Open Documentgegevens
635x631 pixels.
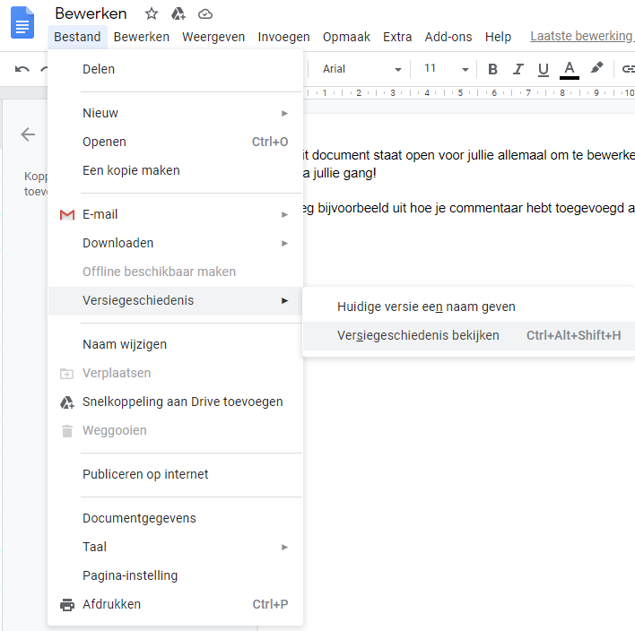[x=176, y=518]
